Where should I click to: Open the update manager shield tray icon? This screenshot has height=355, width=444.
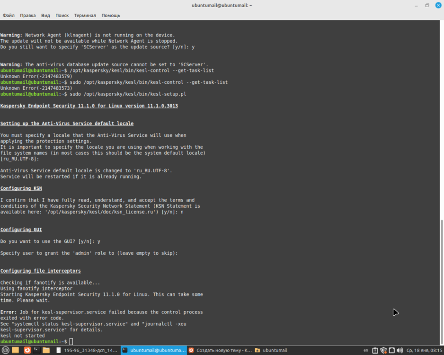click(383, 350)
